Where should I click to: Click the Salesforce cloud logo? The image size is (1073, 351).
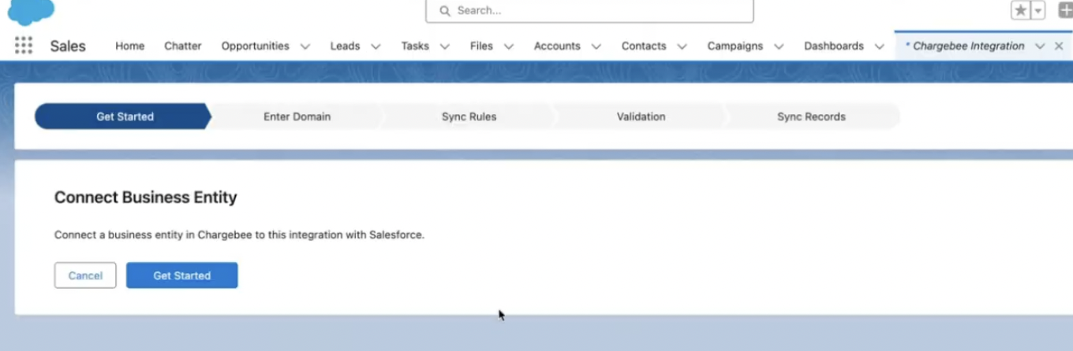[32, 11]
